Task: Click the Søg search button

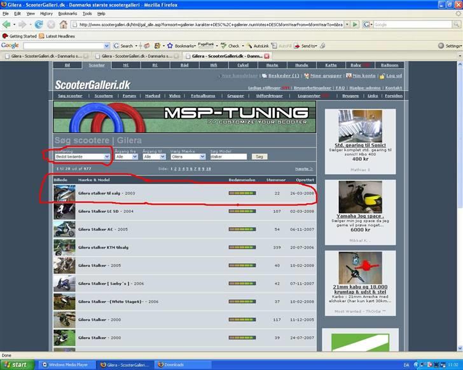Action: 258,156
